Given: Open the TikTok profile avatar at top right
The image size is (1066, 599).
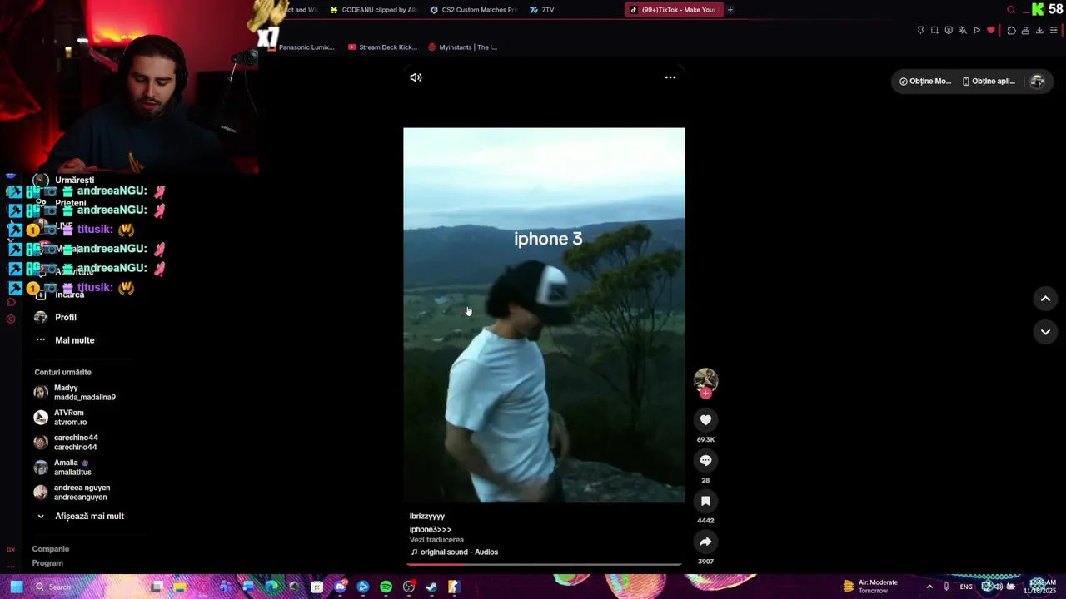Looking at the screenshot, I should (x=1037, y=82).
